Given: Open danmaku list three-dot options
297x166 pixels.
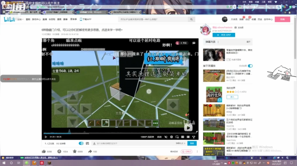Looking at the screenshot, I should pos(218,42).
